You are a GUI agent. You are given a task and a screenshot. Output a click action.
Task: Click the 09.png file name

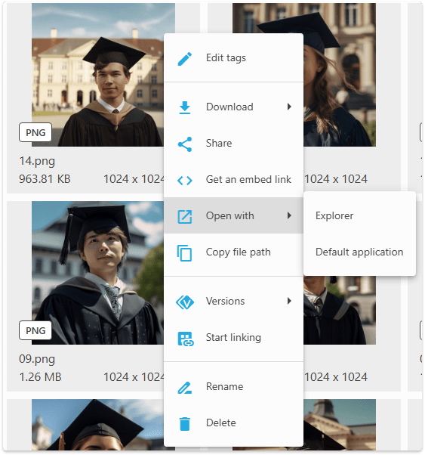point(37,360)
